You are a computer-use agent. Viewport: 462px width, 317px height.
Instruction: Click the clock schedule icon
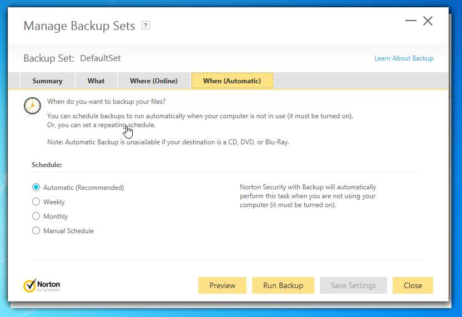(32, 105)
